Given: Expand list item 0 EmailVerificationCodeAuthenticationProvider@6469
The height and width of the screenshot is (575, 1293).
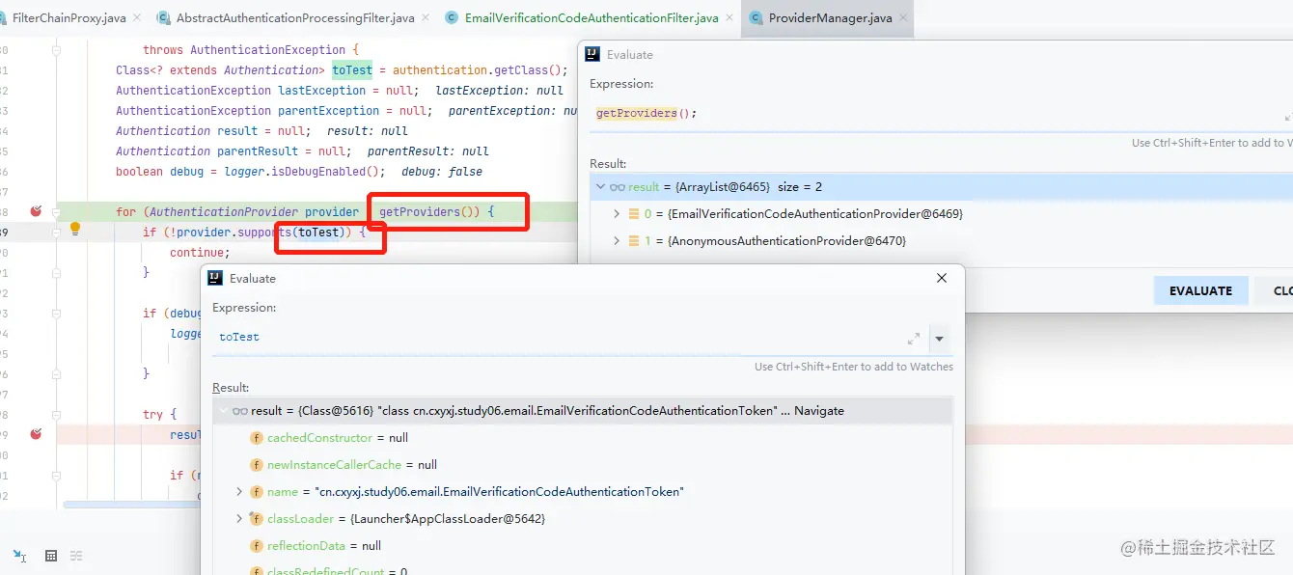Looking at the screenshot, I should click(617, 214).
